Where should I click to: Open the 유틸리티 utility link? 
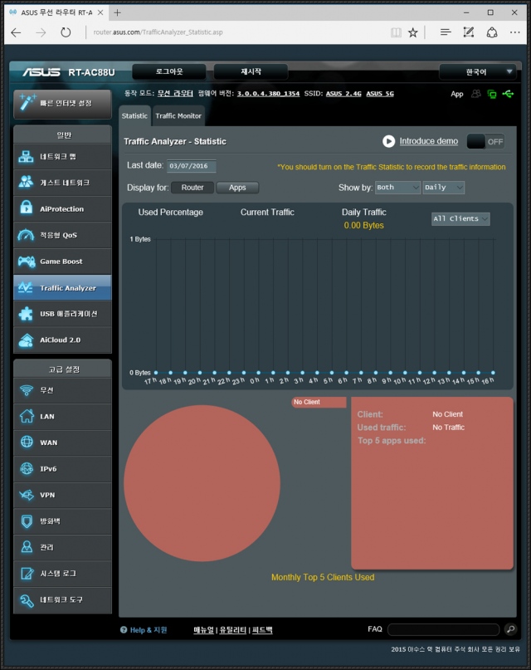(232, 630)
